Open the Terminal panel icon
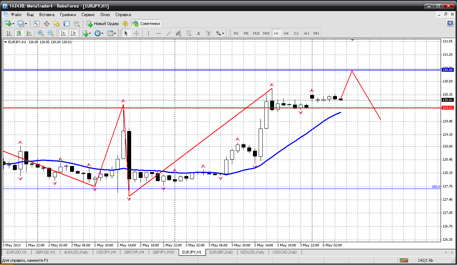 [x=66, y=24]
